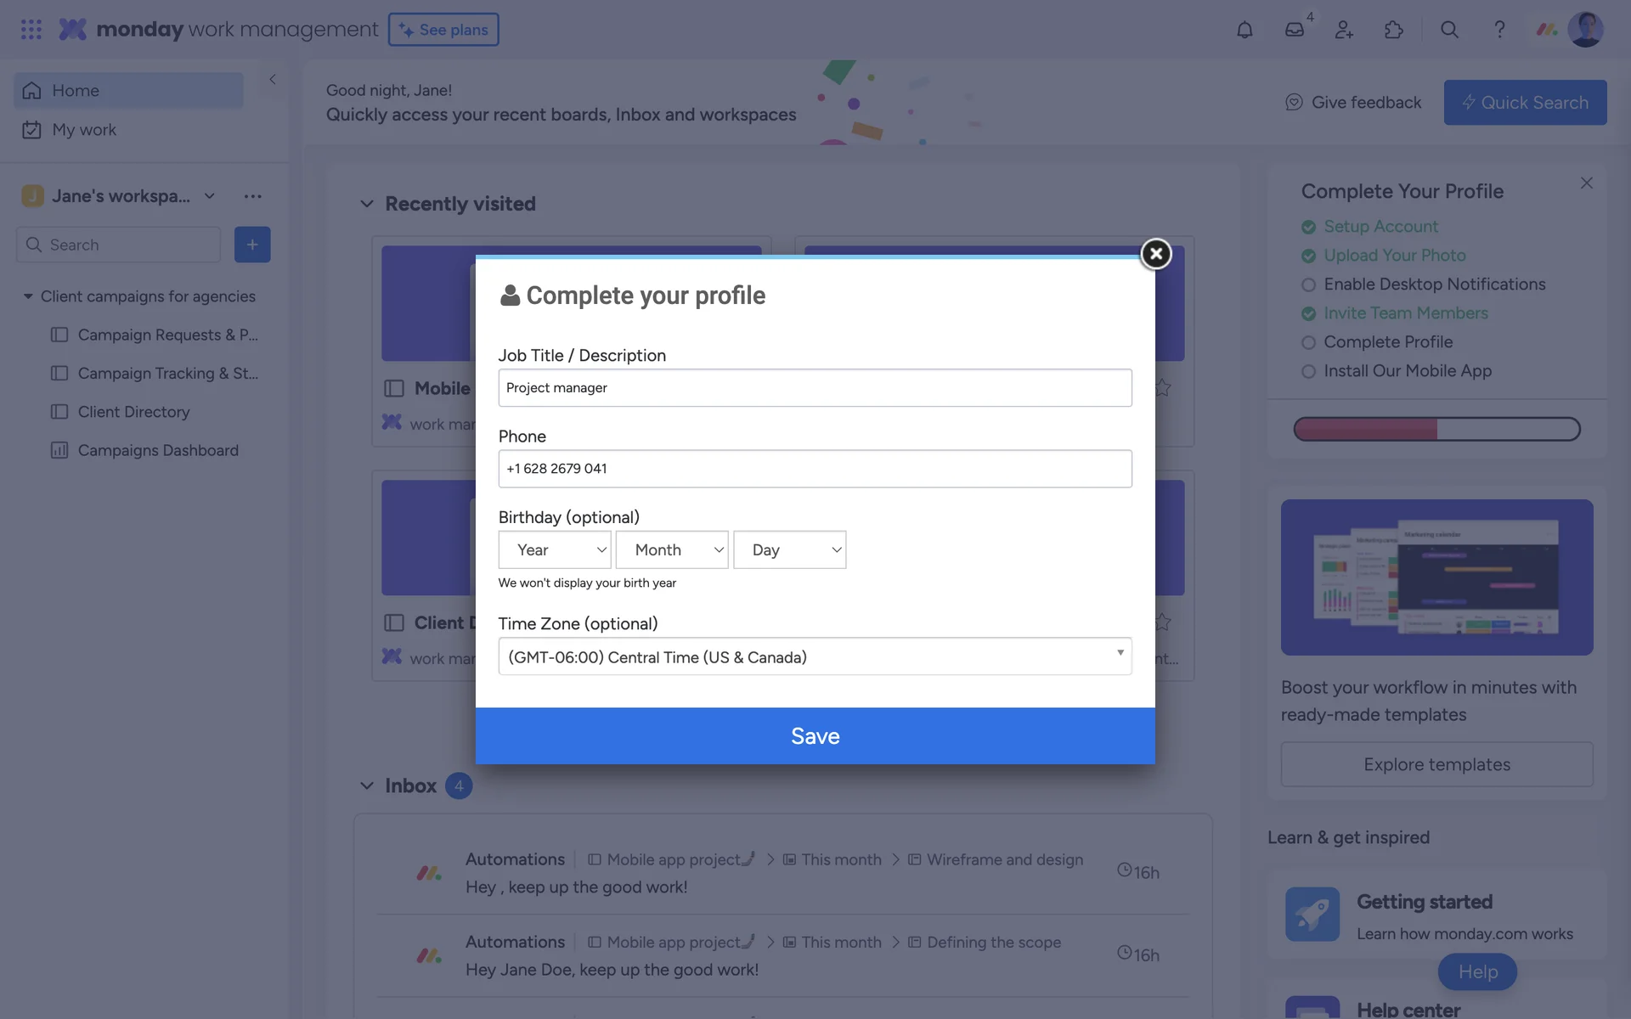Check Complete Profile circle
The width and height of the screenshot is (1631, 1019).
[x=1308, y=343]
